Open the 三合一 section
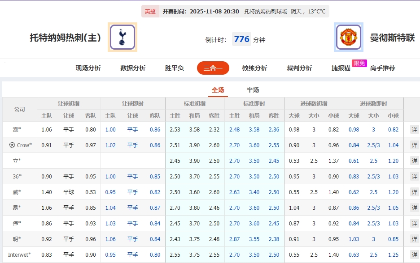Image resolution: width=420 pixels, height=263 pixels. pos(213,68)
